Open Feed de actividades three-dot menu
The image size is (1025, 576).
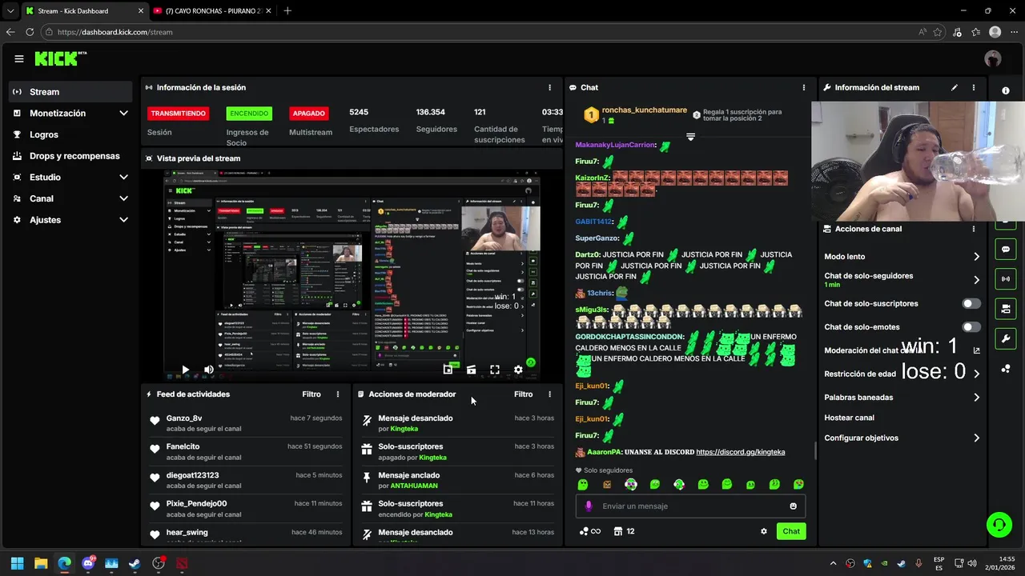pos(338,394)
